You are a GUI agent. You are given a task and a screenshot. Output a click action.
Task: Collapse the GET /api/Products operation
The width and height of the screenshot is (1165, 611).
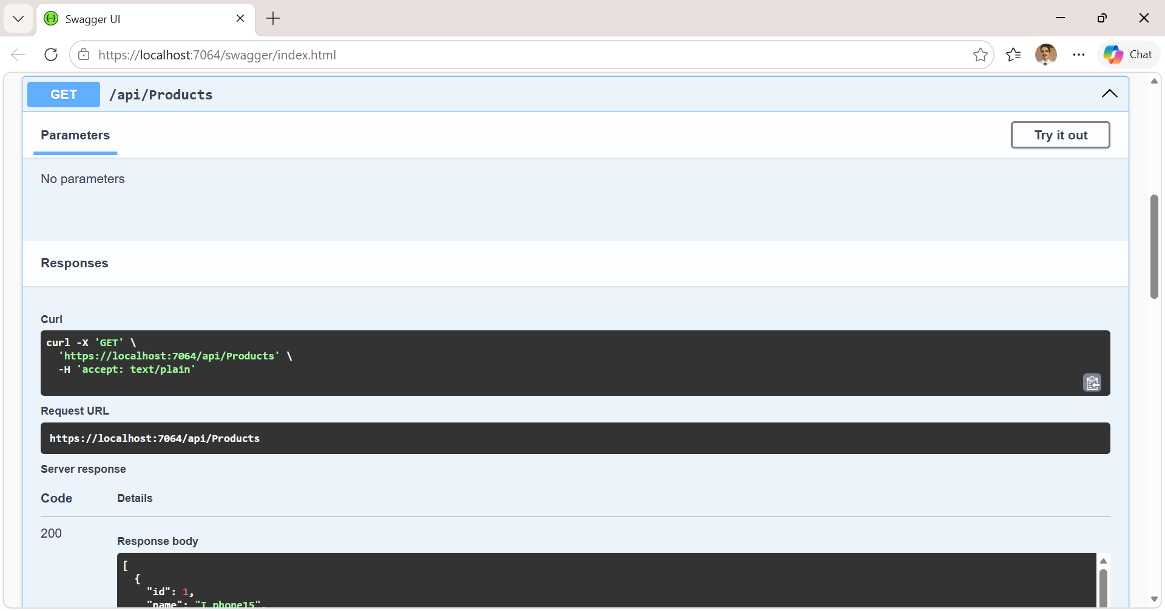(x=1109, y=93)
